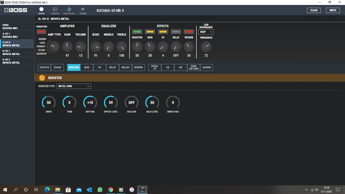
Task: Click the booster Tone dial
Action: (69, 103)
